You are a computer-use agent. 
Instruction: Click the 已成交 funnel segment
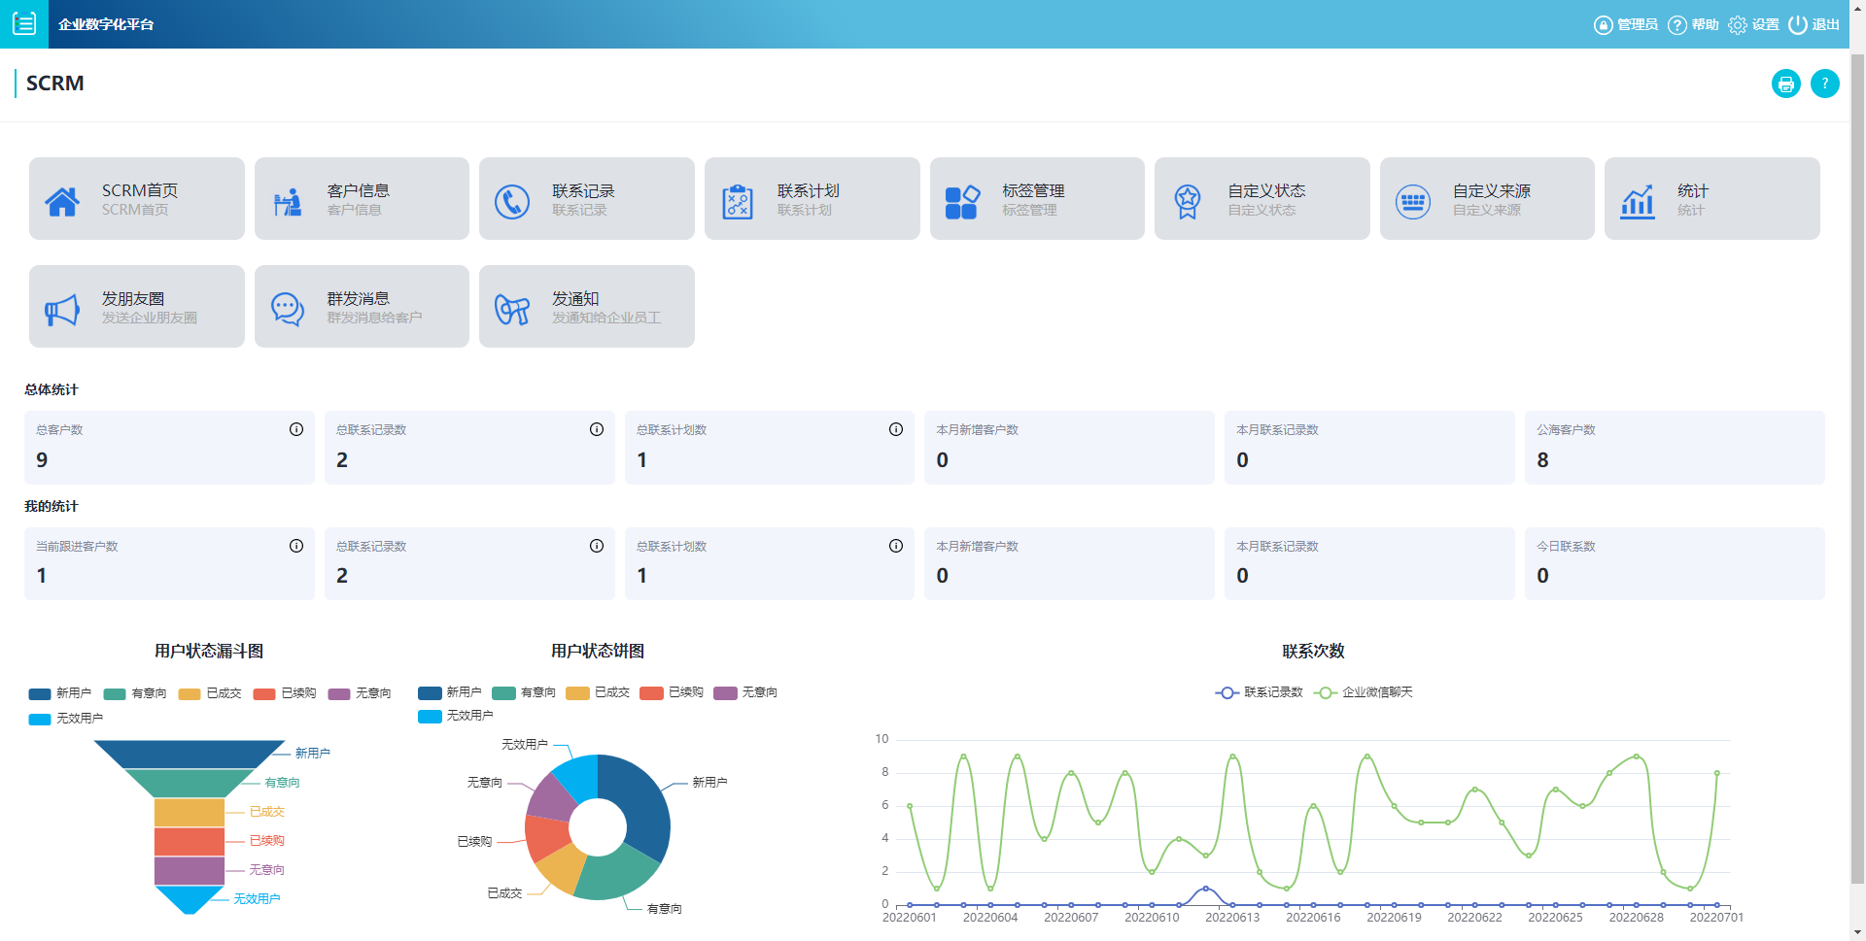190,812
